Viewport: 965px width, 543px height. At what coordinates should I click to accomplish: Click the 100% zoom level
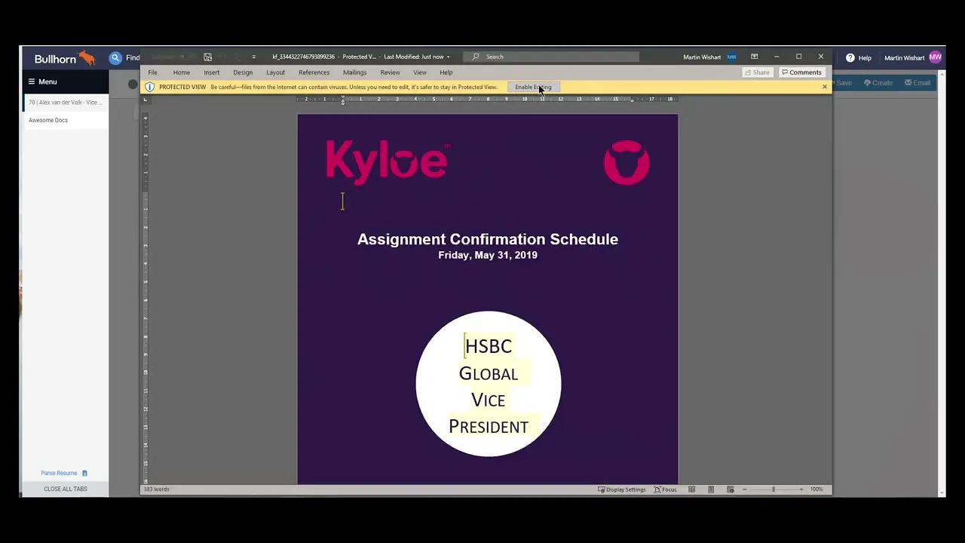816,489
